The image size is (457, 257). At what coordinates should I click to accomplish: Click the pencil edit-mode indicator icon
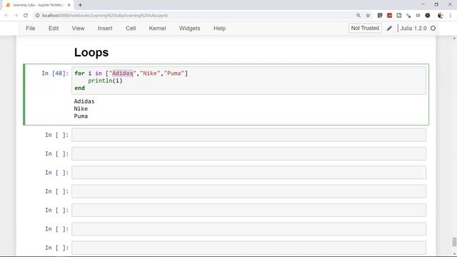[x=389, y=29]
